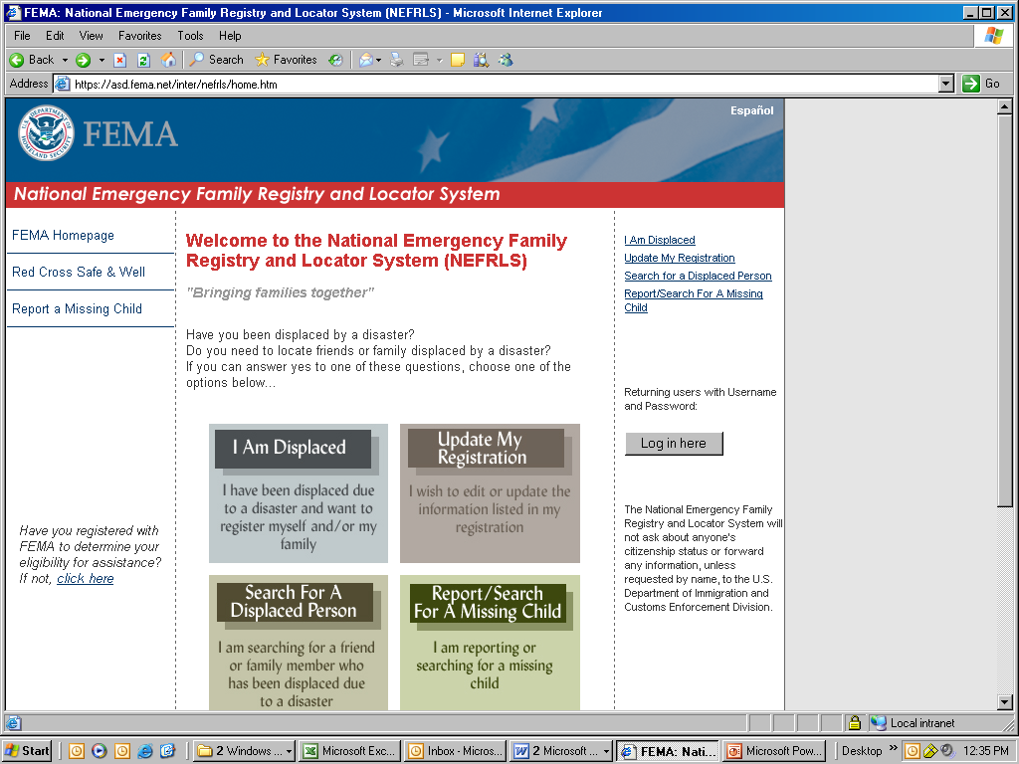Click the Edit page icon in the toolbar
This screenshot has width=1019, height=764.
coord(421,60)
